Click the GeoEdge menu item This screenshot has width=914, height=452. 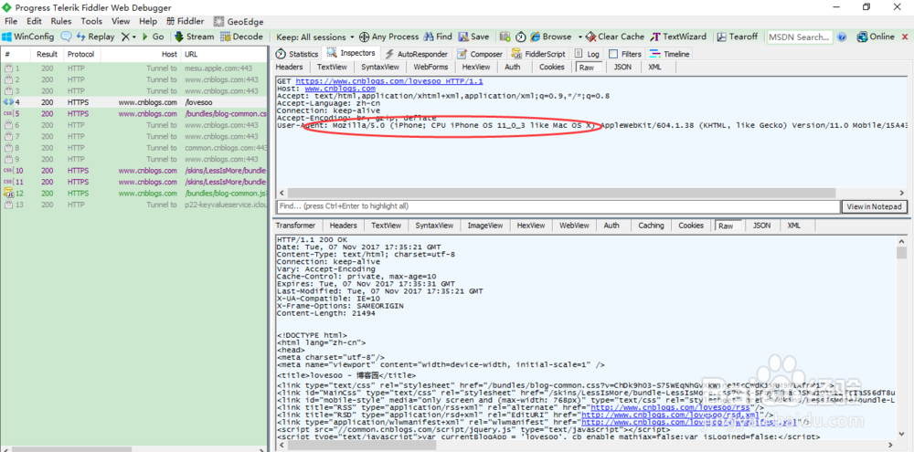pyautogui.click(x=239, y=22)
